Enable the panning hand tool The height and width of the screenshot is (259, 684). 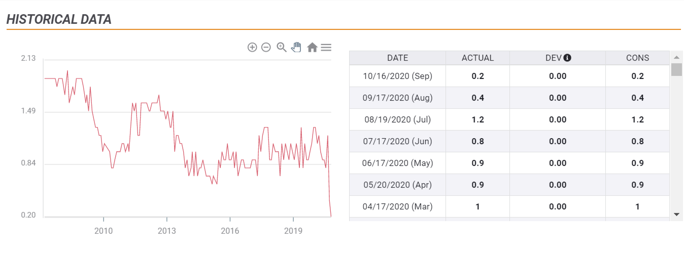click(296, 47)
